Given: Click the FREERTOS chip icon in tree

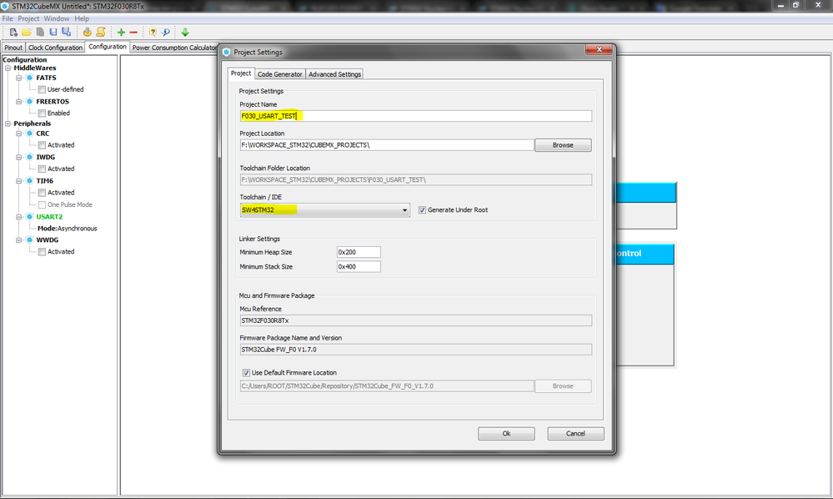Looking at the screenshot, I should [x=30, y=102].
